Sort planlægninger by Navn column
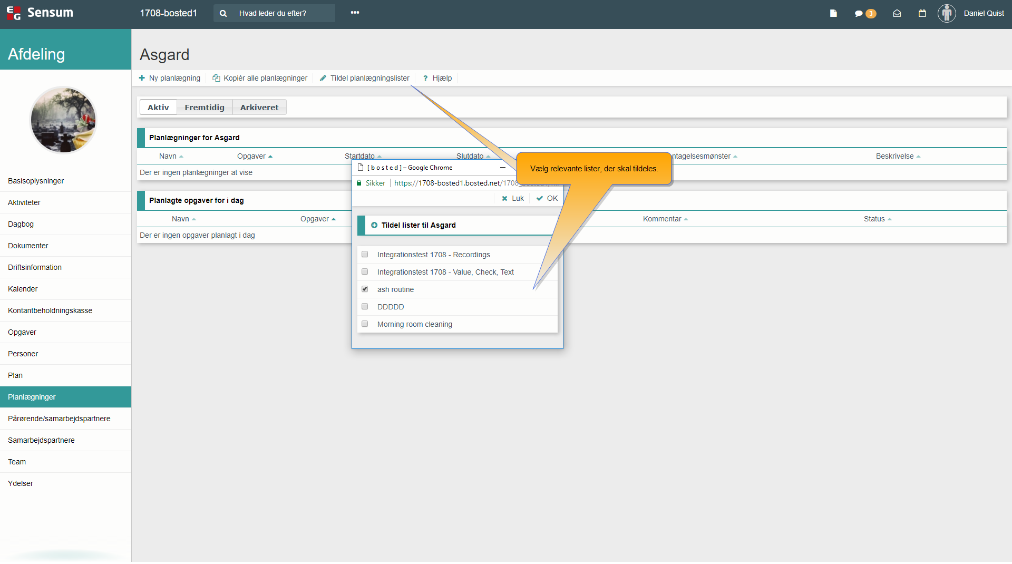 (x=171, y=156)
